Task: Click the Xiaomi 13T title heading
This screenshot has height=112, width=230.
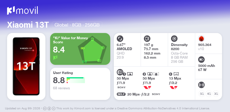Action: (28, 25)
